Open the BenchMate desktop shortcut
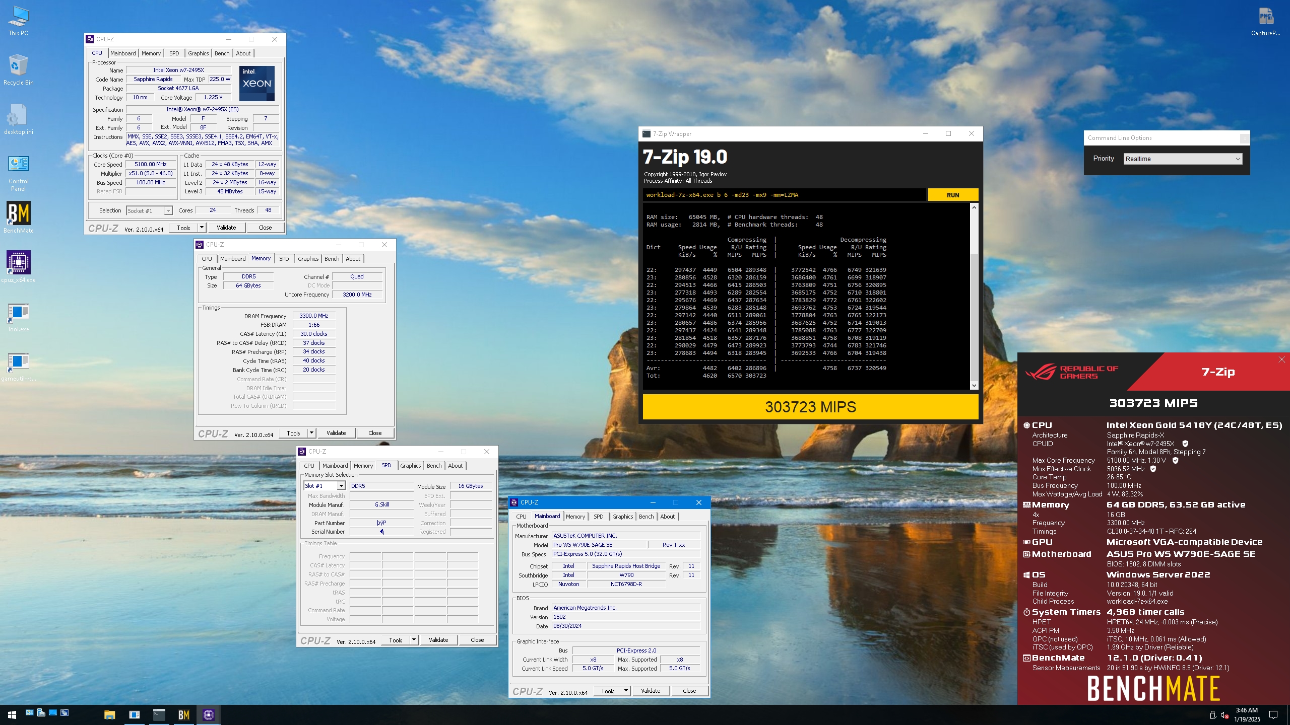Viewport: 1290px width, 725px height. coord(18,217)
